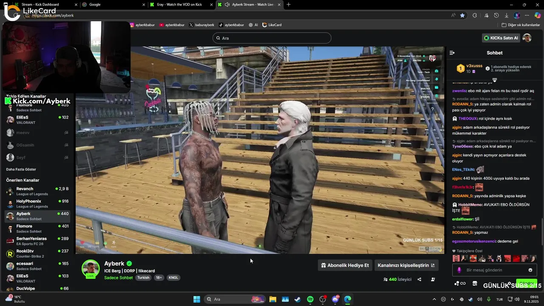Expand the chat leaderboard chevron
Viewport: 544px width, 306px height.
(495, 80)
